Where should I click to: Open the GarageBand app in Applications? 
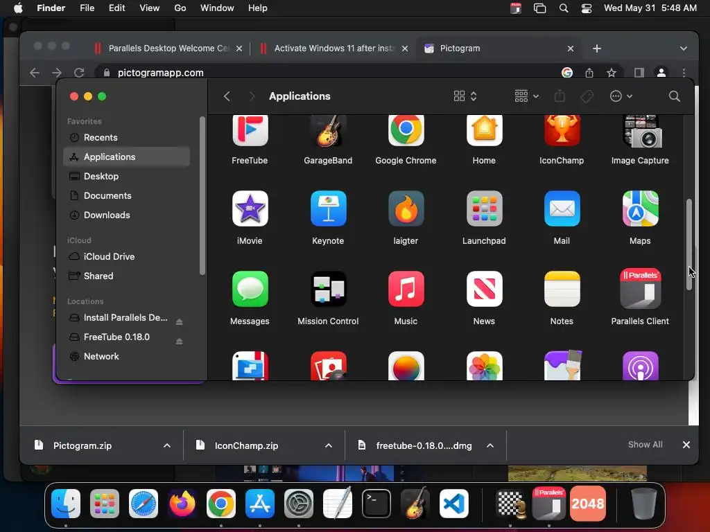(x=328, y=131)
